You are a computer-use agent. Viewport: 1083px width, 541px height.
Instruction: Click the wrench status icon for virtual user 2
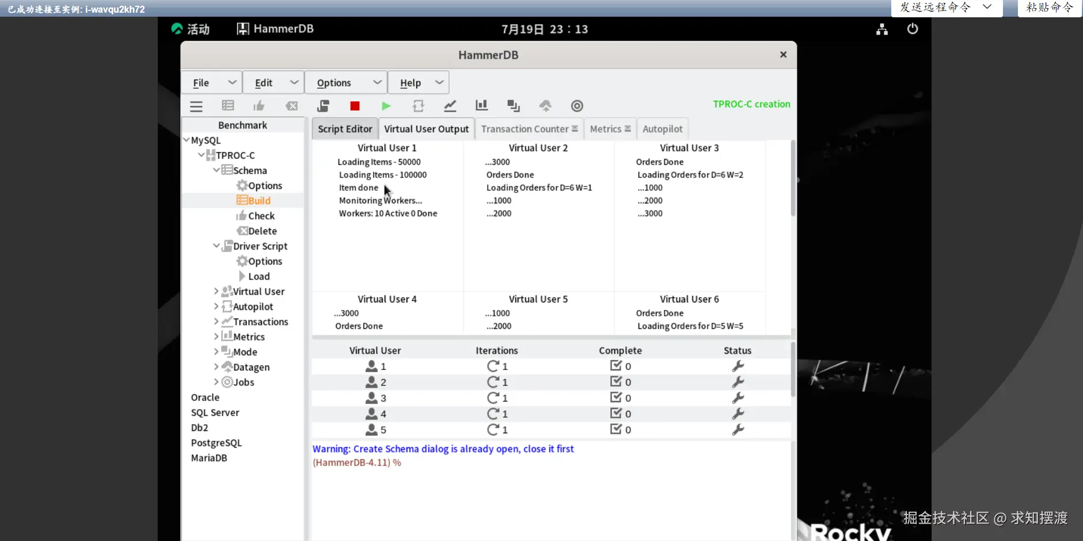[738, 382]
